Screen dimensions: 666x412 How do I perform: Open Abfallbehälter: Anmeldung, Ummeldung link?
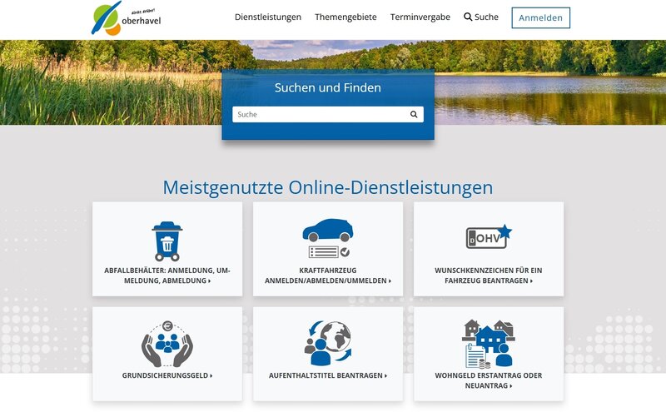(x=167, y=275)
